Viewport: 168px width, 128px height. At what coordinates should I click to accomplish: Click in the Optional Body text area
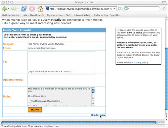coord(61,80)
